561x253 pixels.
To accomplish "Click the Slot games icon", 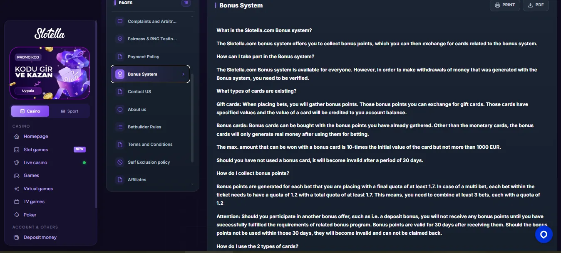I will click(x=17, y=150).
